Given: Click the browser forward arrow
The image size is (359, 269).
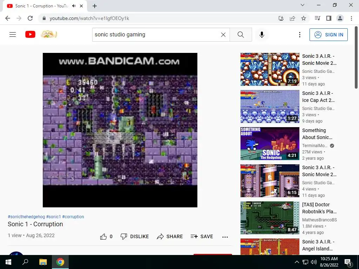Looking at the screenshot, I should pos(19,18).
